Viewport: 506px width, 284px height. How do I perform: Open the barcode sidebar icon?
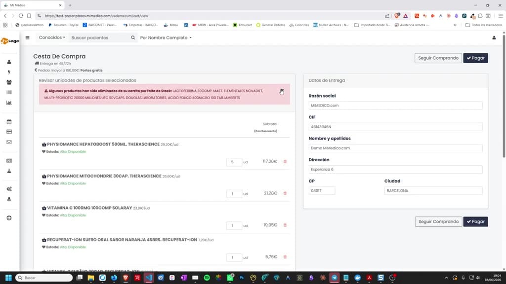(9, 92)
